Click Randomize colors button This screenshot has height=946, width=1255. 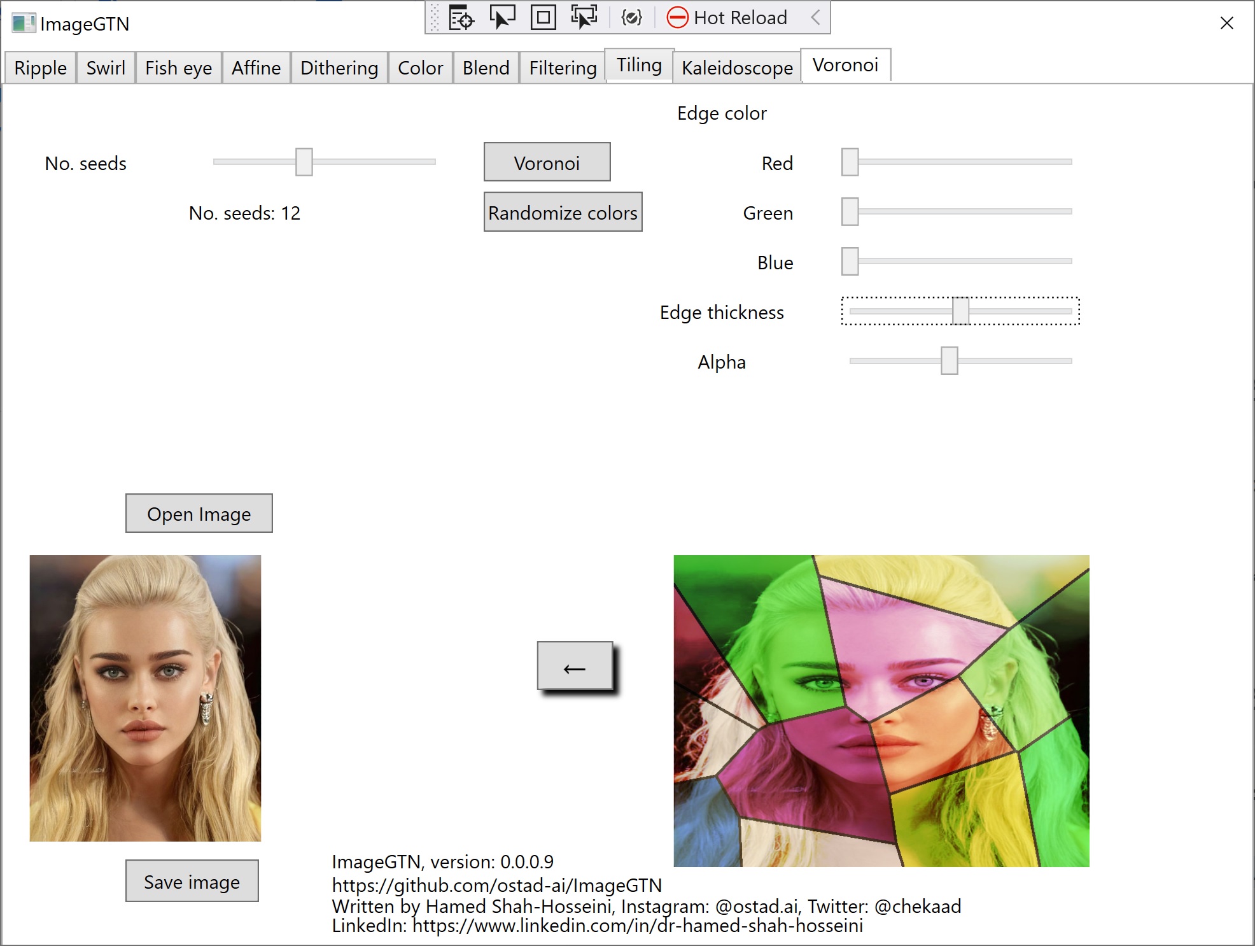click(x=563, y=212)
